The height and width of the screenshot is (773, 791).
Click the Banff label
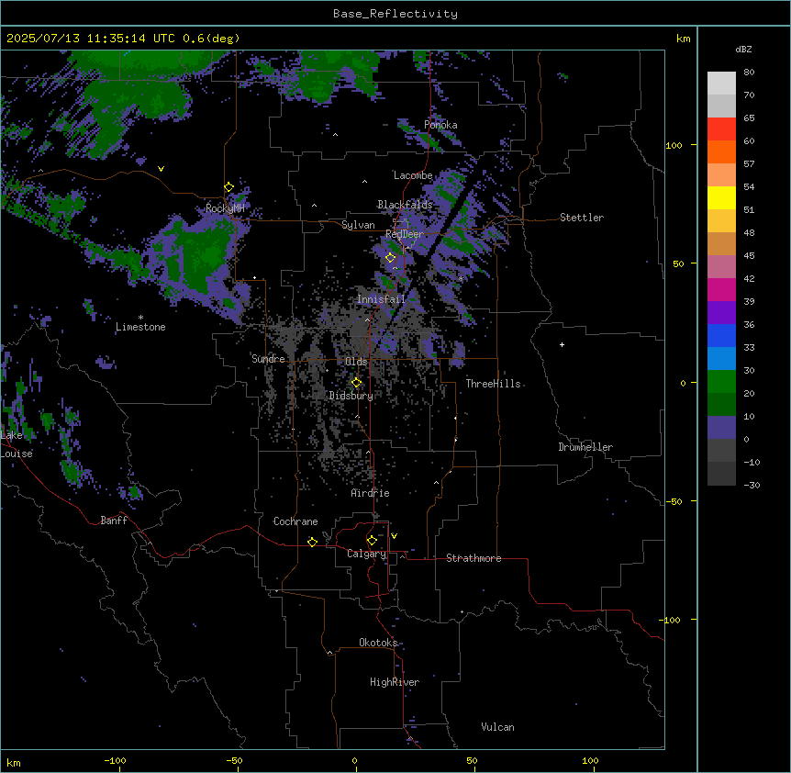click(x=114, y=521)
